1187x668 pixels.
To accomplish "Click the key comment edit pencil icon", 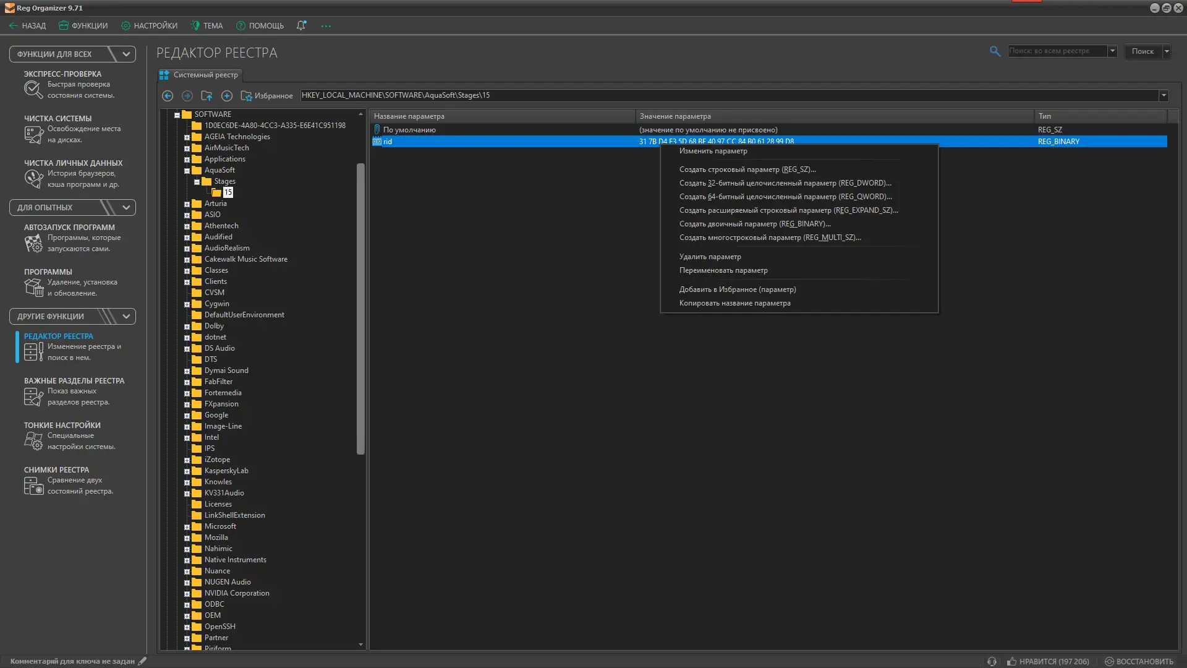I will pos(142,661).
